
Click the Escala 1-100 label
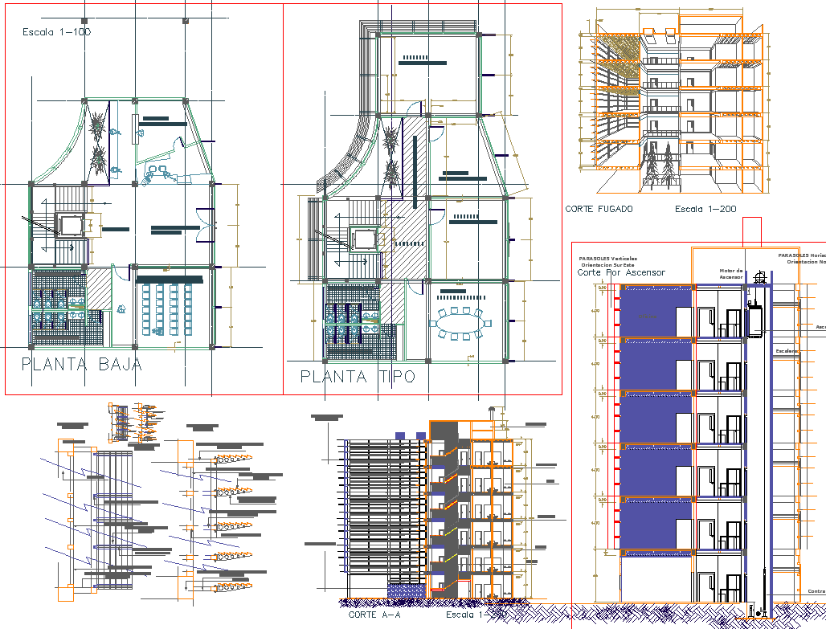(56, 32)
